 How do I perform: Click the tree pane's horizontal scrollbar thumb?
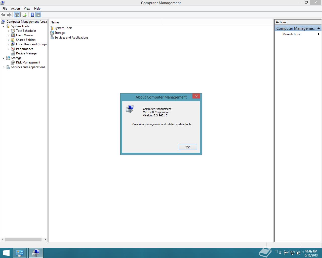[x=23, y=239]
